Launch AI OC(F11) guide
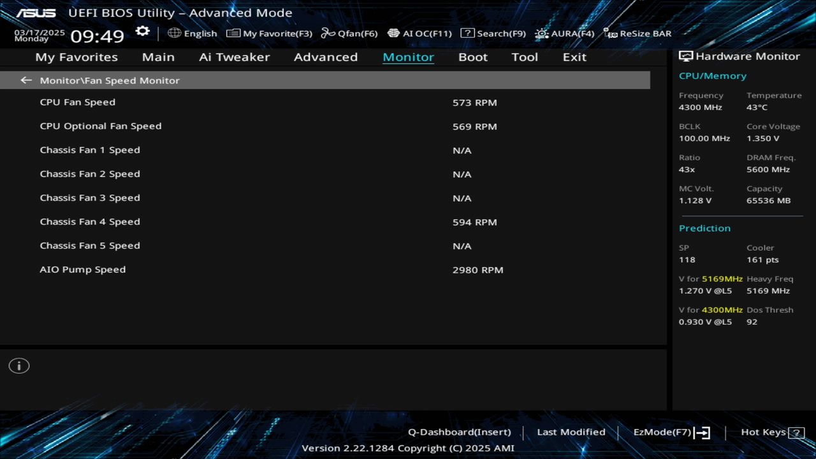The image size is (816, 459). (x=419, y=33)
